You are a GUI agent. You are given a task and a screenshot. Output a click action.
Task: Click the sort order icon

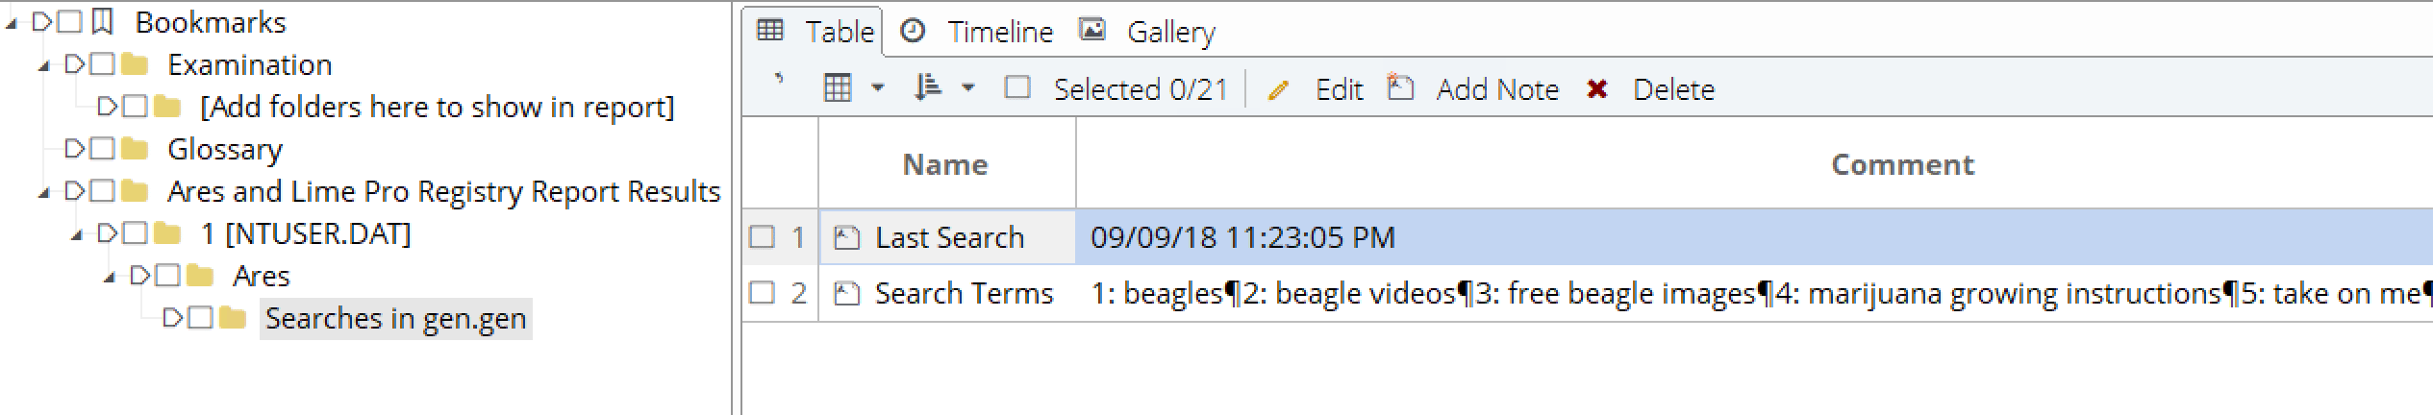pos(928,88)
